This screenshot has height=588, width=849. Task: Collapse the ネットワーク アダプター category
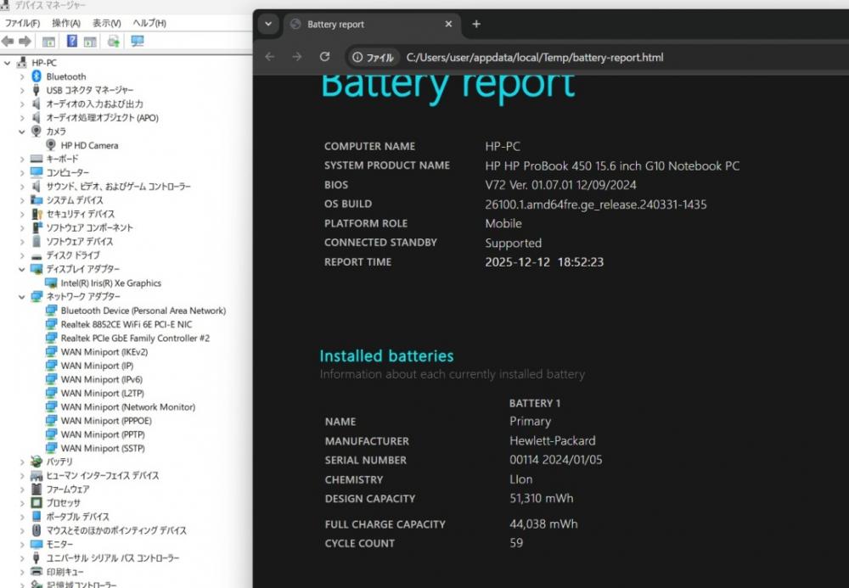(22, 297)
